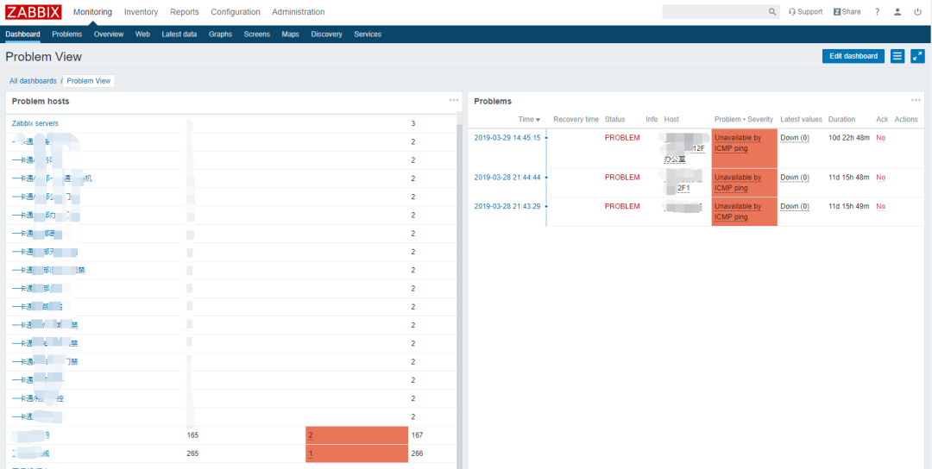Click the count 167 in host table

click(417, 435)
